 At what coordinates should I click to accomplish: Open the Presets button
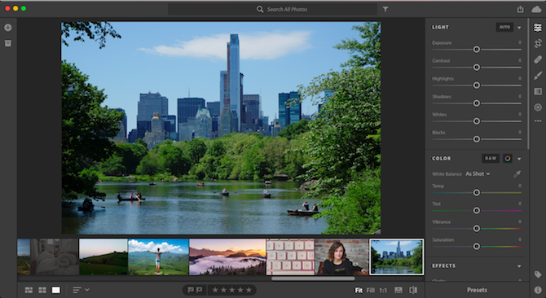(477, 290)
